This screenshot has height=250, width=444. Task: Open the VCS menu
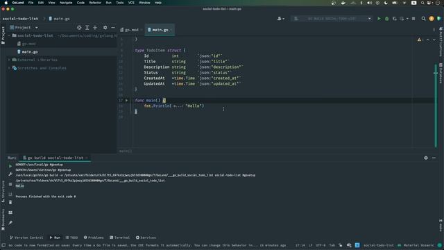coord(131,3)
